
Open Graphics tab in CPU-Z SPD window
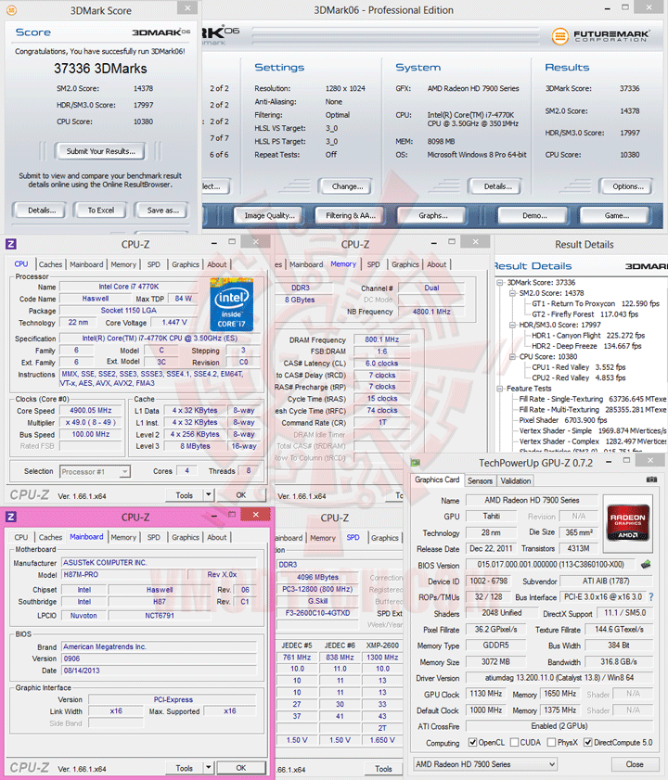pyautogui.click(x=385, y=538)
